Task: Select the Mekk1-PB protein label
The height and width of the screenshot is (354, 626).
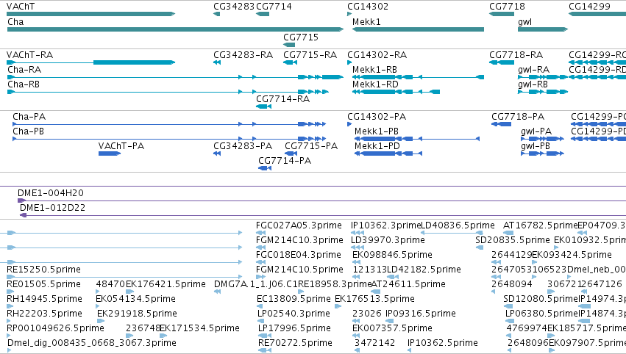Action: coord(377,131)
